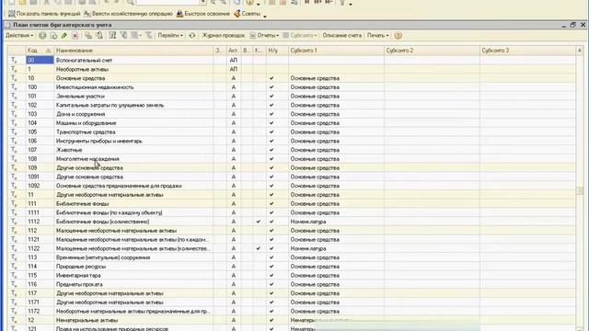The image size is (589, 331).
Task: Click the account icon of row 12
Action: tap(14, 320)
